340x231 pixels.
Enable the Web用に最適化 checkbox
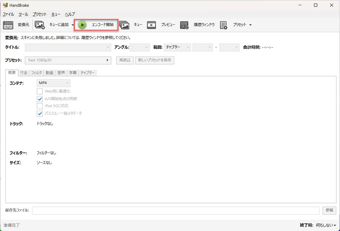click(40, 91)
